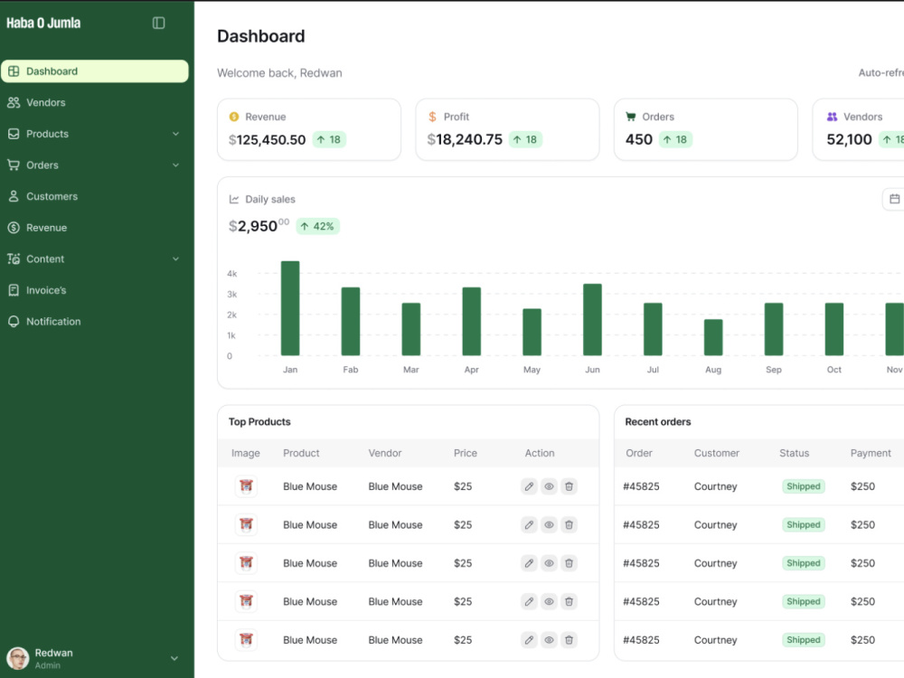Click the Invoice's document icon
The width and height of the screenshot is (904, 678).
(14, 290)
